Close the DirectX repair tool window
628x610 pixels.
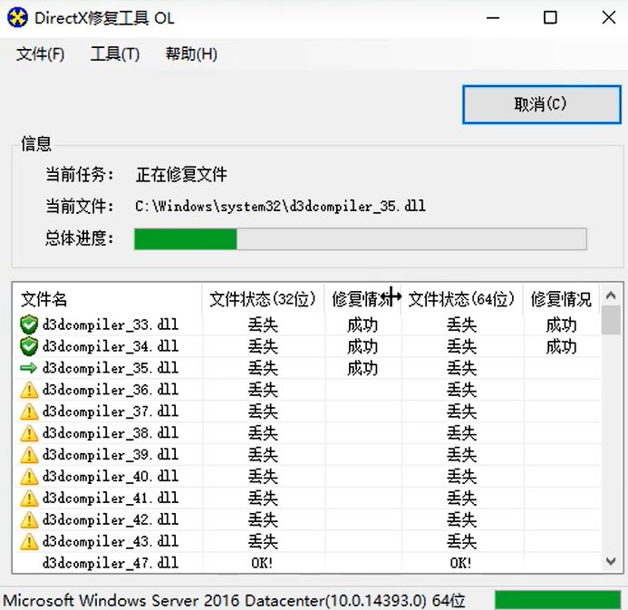pos(609,17)
